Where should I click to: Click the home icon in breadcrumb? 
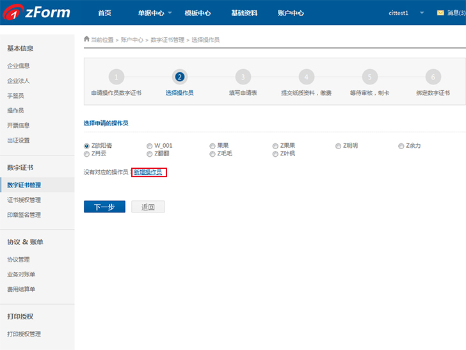point(87,39)
